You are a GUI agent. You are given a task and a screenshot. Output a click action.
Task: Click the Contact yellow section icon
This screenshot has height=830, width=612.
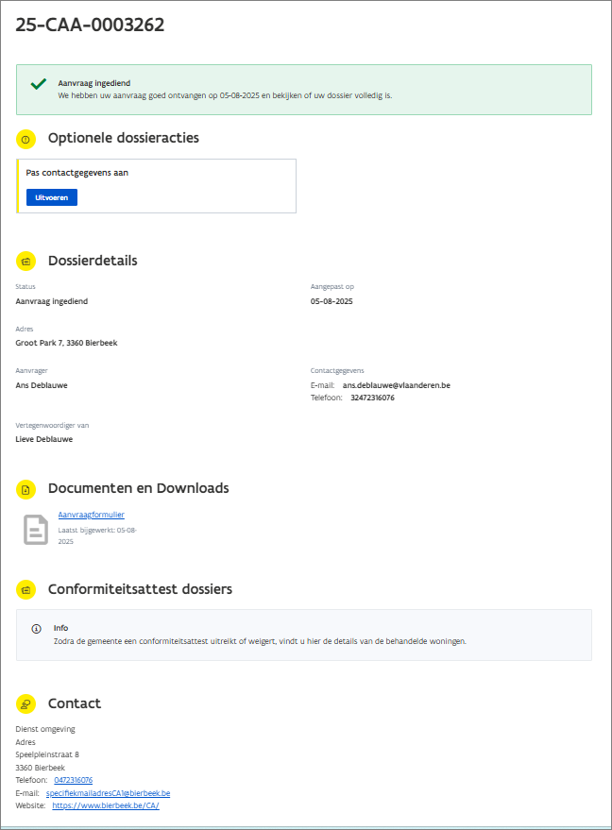point(25,703)
